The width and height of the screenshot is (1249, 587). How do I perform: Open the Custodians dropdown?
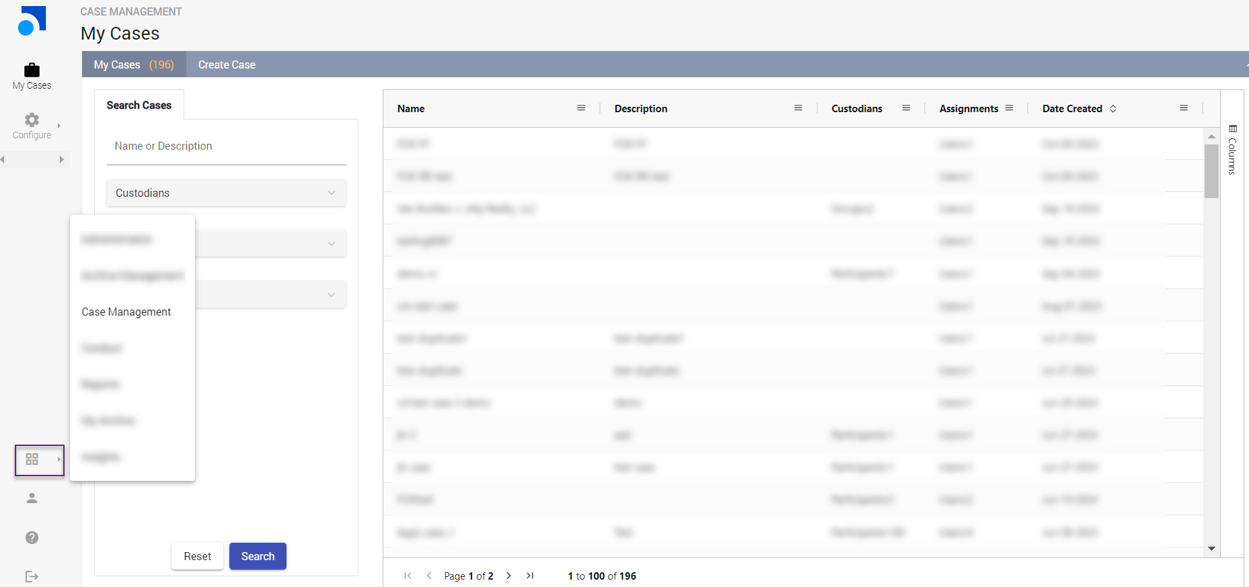pos(226,193)
